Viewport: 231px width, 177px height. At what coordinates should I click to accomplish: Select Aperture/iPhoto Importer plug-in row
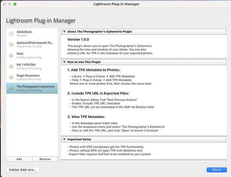pos(32,45)
